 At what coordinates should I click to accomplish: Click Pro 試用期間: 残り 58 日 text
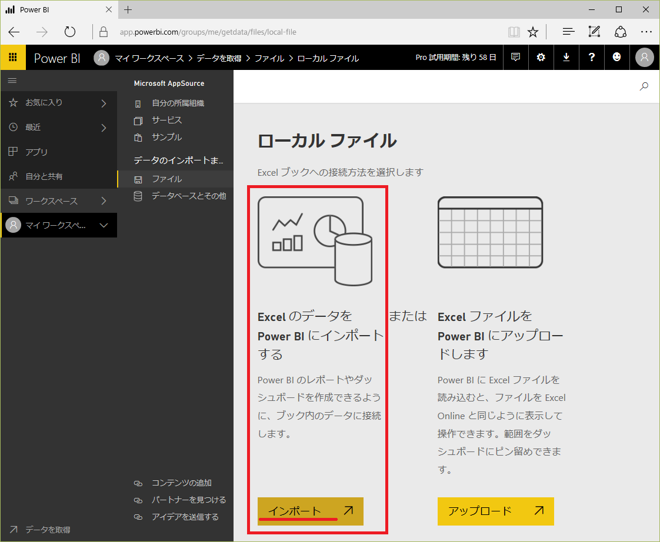456,57
